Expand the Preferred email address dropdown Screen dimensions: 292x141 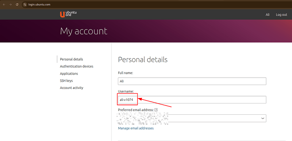[192, 118]
